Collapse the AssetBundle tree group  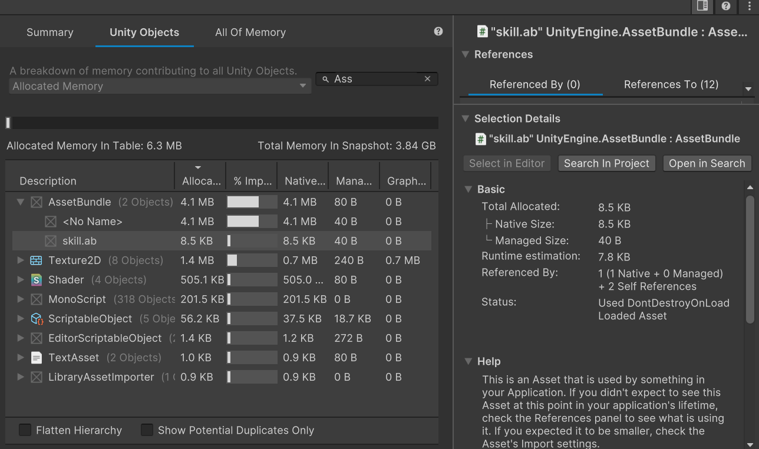click(21, 202)
